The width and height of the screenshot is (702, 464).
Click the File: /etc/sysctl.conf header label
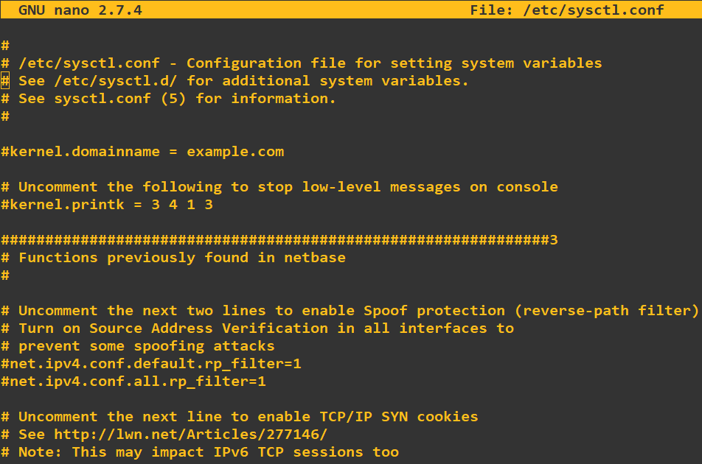point(567,10)
